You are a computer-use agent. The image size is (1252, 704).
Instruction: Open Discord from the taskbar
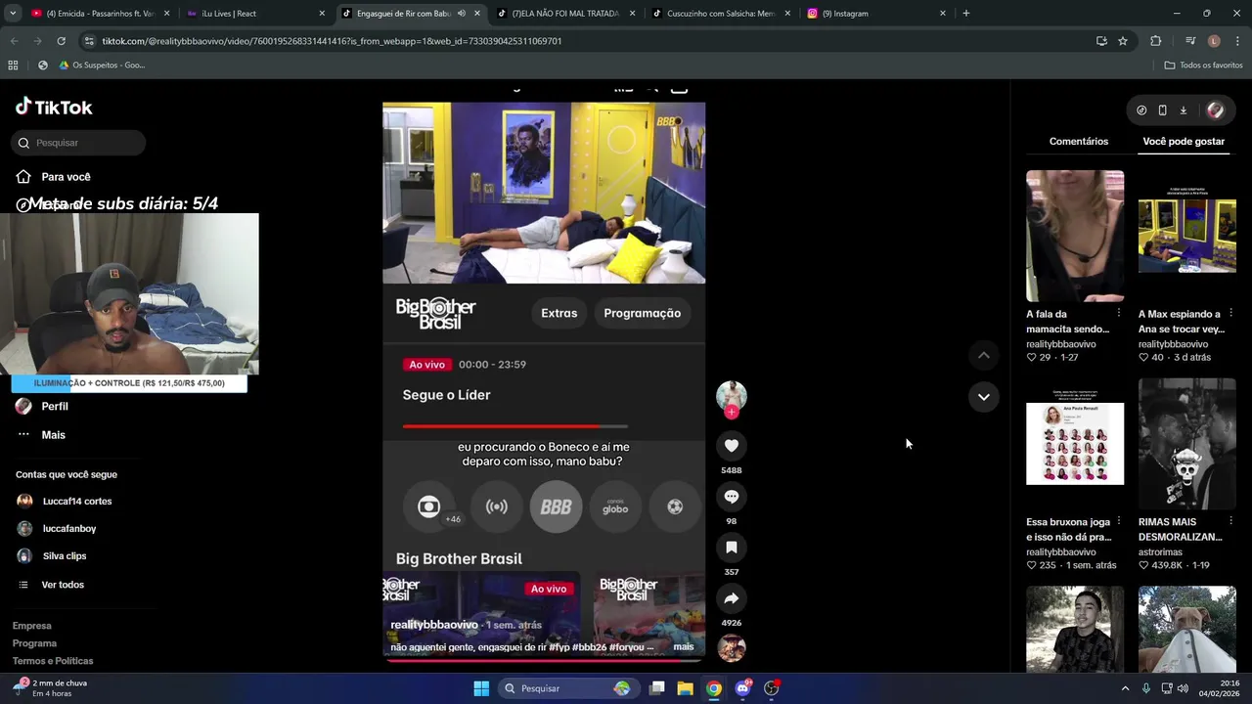tap(742, 688)
